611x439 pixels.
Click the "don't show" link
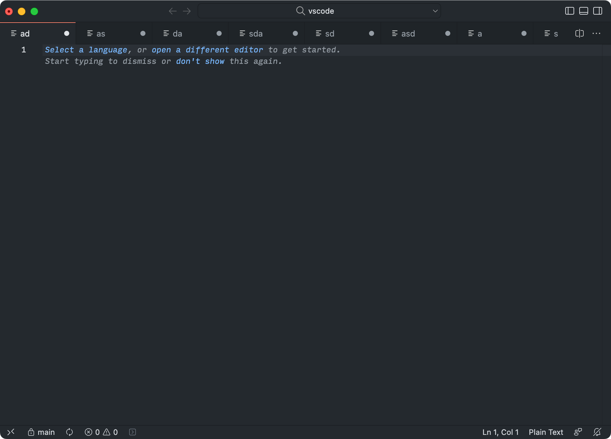(x=200, y=61)
